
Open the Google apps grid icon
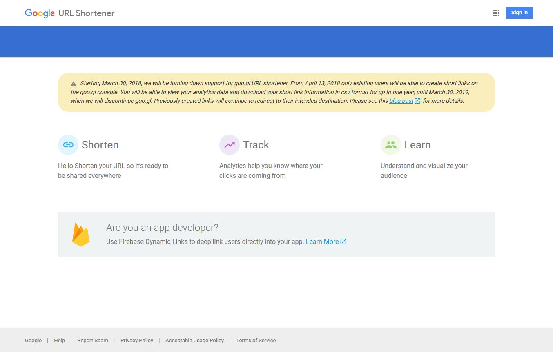(x=496, y=13)
